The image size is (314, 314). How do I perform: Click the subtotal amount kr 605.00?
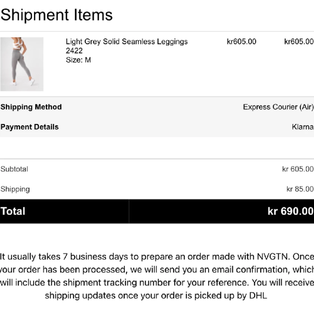[298, 169]
